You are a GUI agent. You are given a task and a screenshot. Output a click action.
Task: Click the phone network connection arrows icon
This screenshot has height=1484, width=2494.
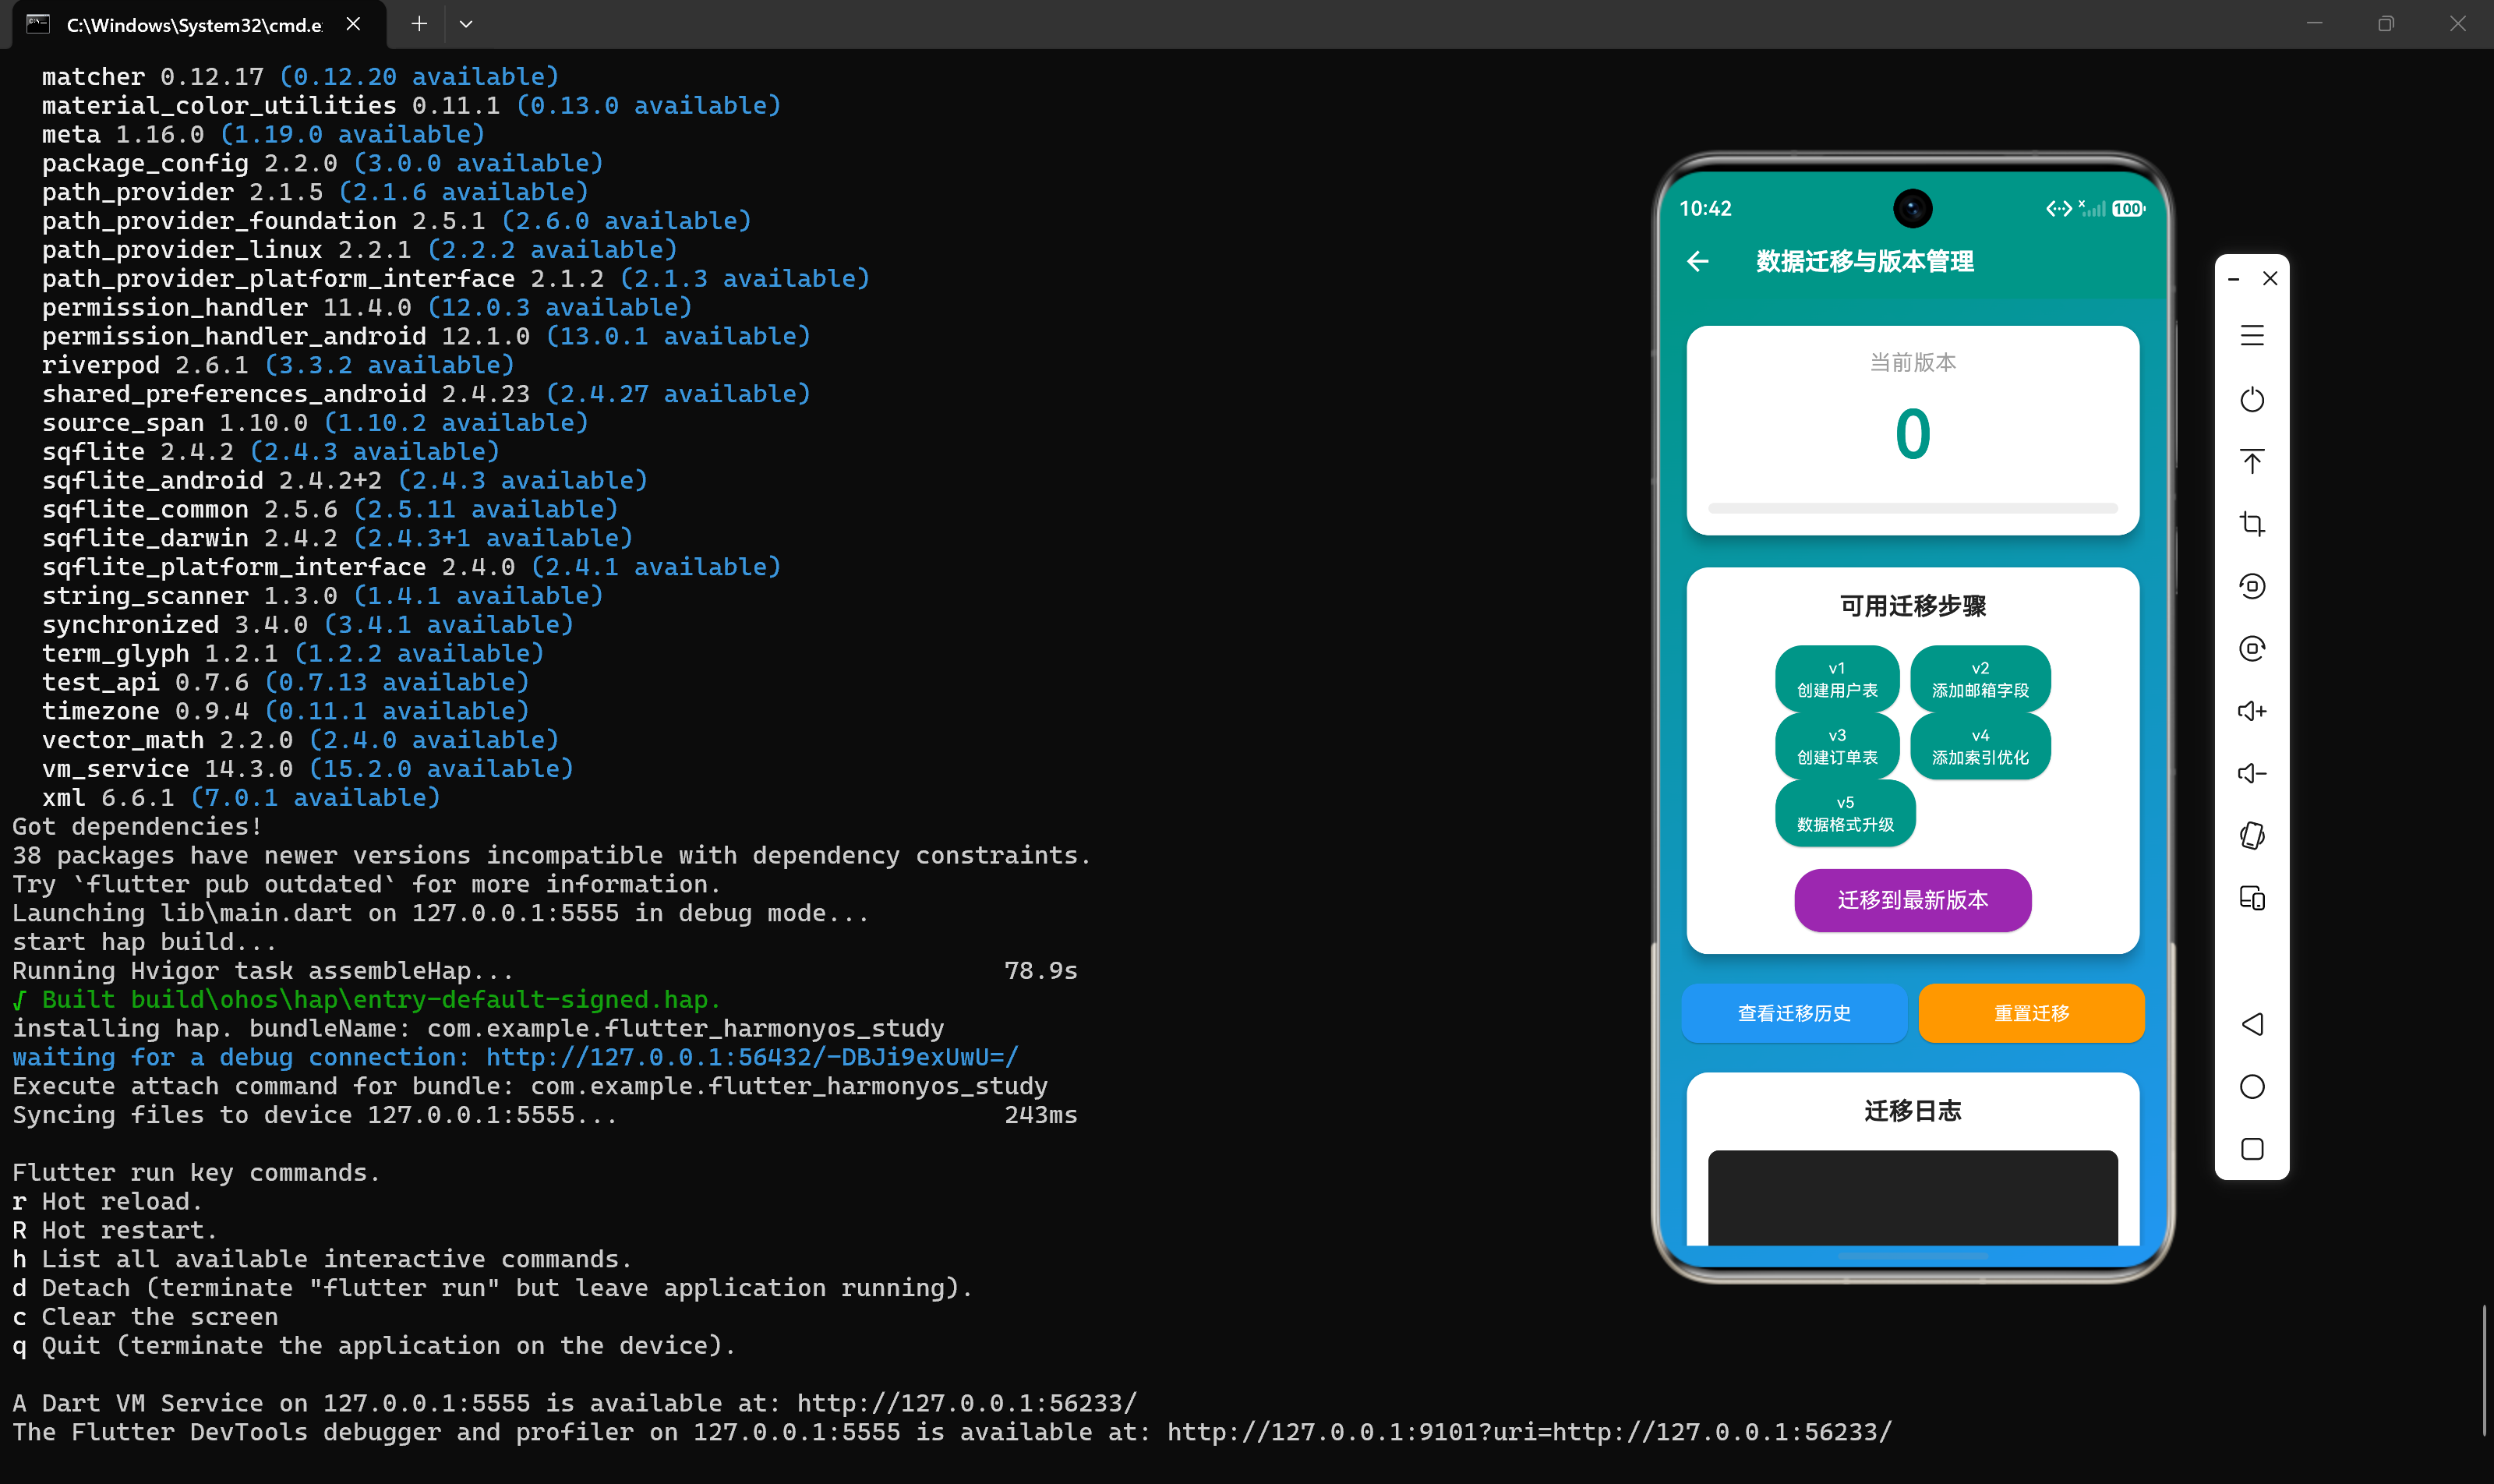coord(2058,208)
